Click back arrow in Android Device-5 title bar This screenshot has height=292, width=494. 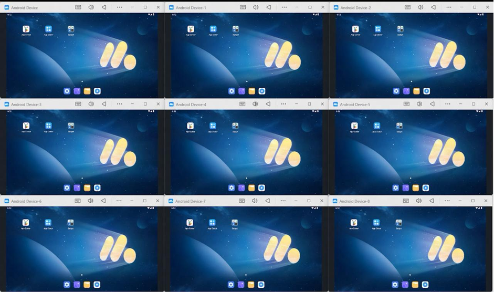tap(432, 104)
